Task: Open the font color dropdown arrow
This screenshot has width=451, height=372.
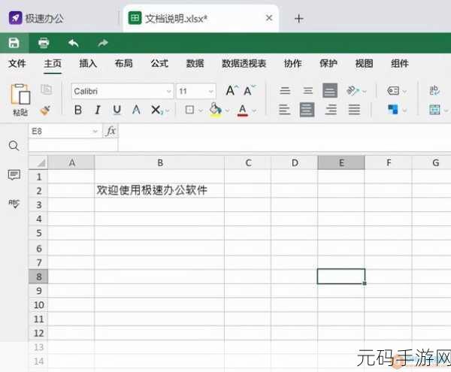Action: point(254,110)
